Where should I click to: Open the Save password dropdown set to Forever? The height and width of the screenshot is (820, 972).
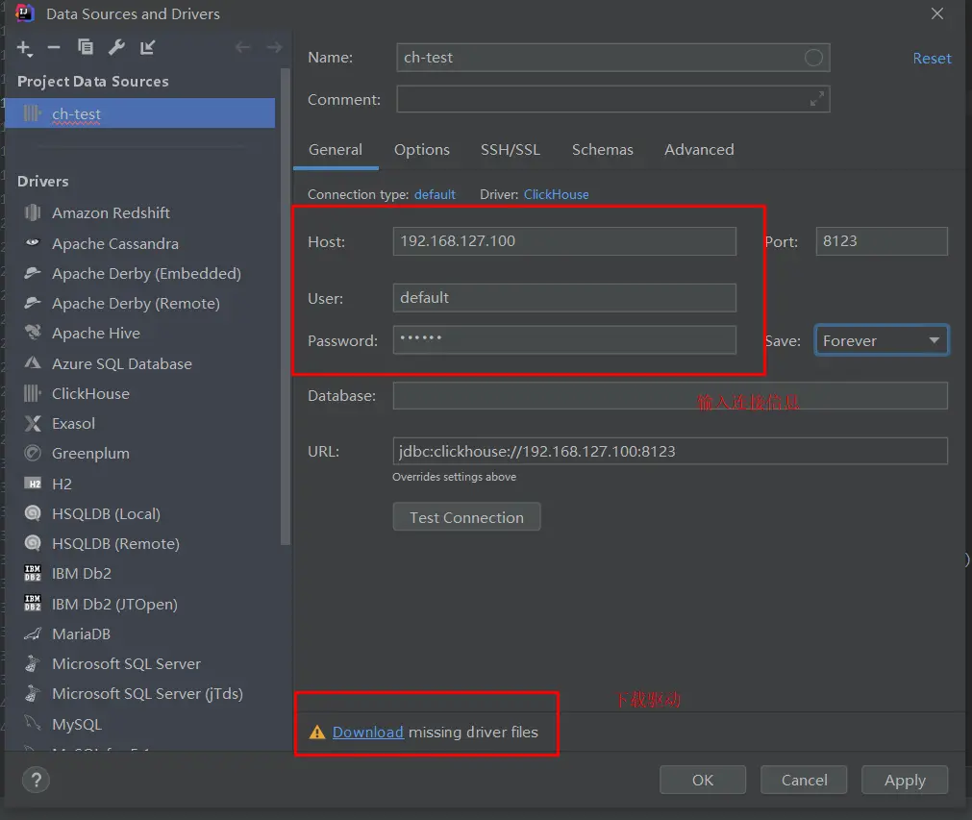click(881, 340)
